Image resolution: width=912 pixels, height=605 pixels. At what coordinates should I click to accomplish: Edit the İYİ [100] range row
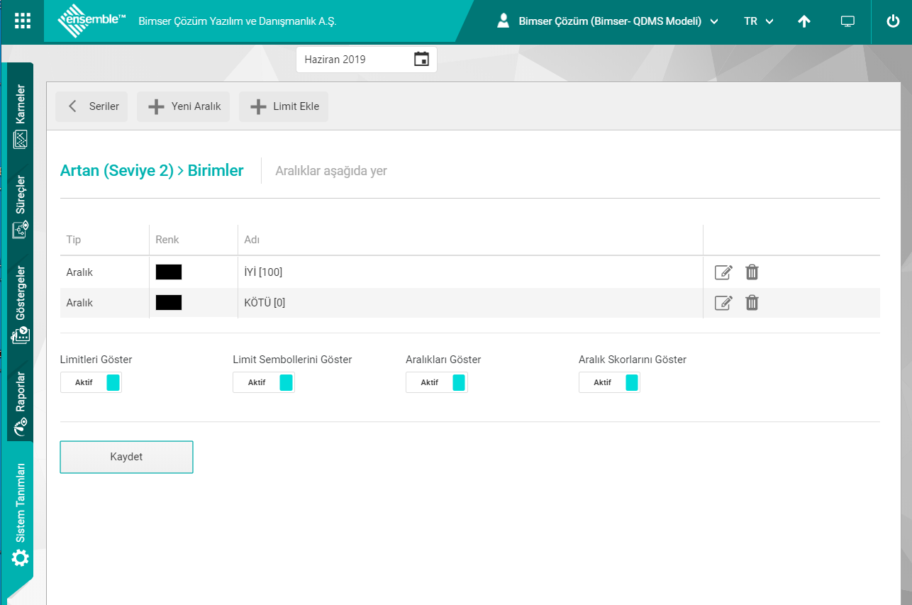[x=723, y=272]
